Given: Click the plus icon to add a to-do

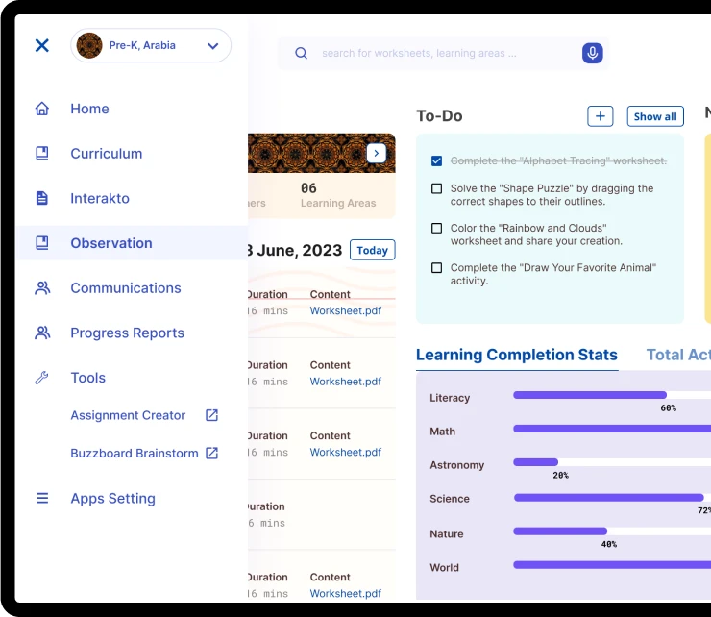Looking at the screenshot, I should 600,116.
